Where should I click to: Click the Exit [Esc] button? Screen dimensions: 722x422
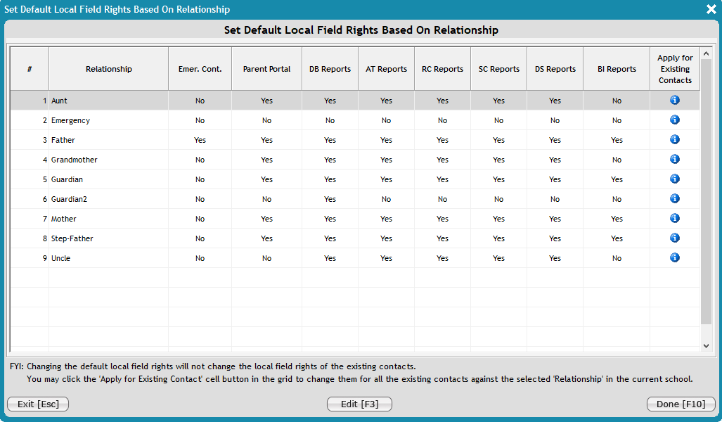(x=38, y=404)
